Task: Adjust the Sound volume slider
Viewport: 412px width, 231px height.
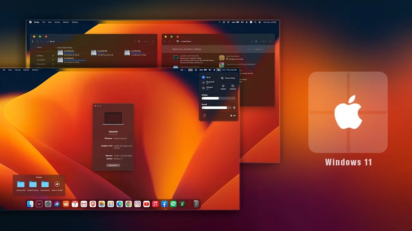Action: click(x=216, y=108)
